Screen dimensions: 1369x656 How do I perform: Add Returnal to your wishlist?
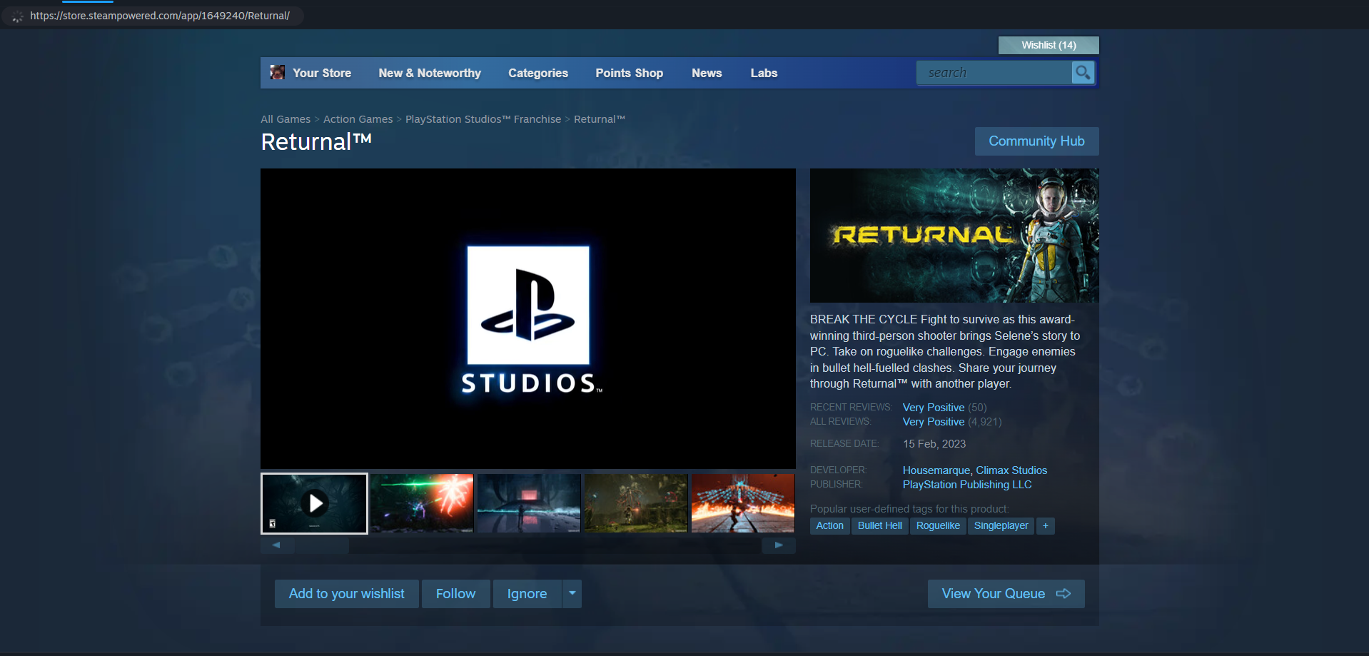(347, 594)
